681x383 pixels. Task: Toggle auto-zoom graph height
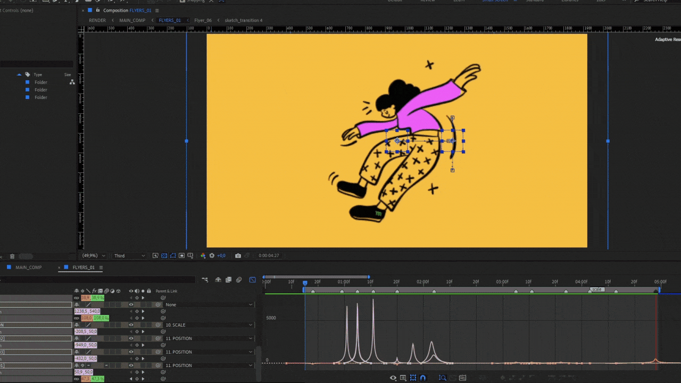(x=443, y=378)
